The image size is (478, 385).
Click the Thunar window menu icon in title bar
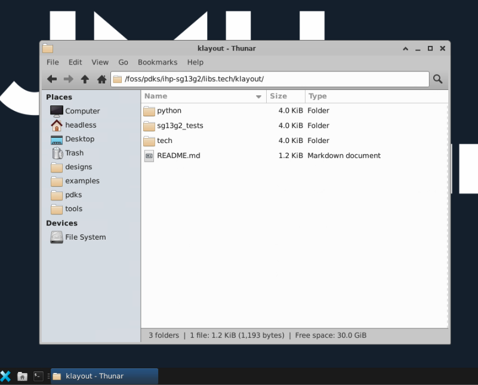48,48
